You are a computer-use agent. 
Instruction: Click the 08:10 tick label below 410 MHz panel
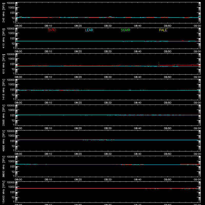pyautogui.click(x=48, y=52)
